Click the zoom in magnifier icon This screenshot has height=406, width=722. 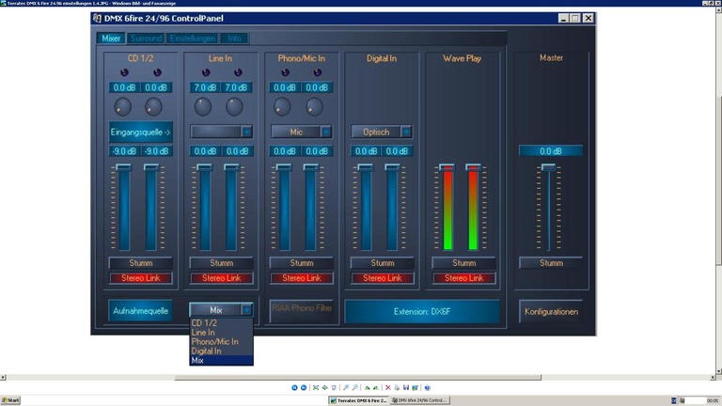pyautogui.click(x=346, y=387)
